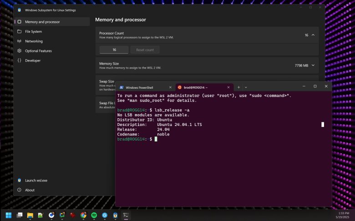Open a new terminal tab
The width and height of the screenshot is (355, 221).
pos(238,87)
